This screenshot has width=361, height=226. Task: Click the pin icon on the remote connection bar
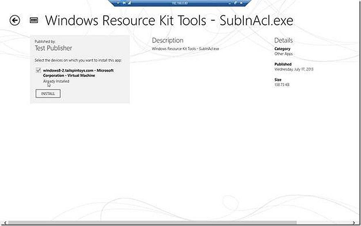124,3
